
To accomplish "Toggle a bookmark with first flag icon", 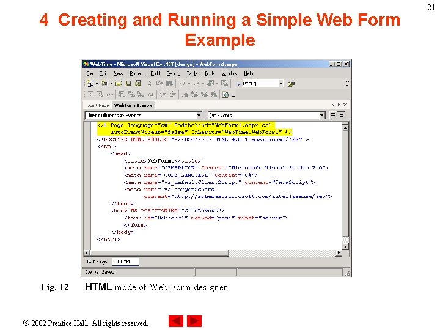I will click(185, 95).
